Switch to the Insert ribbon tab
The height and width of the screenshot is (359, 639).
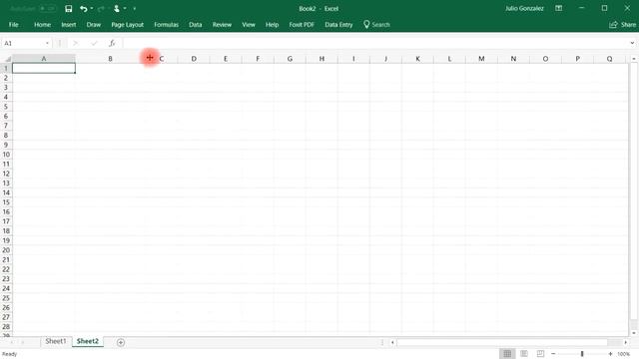69,24
